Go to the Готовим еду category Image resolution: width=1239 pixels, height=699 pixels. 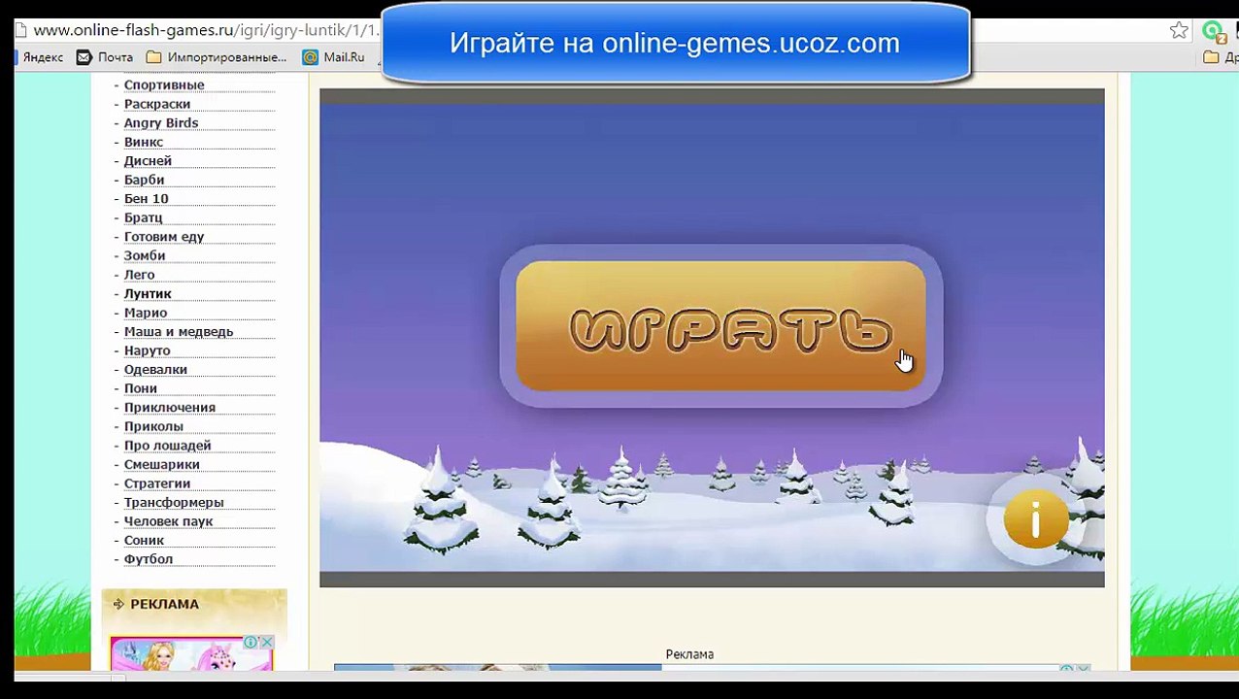click(164, 237)
